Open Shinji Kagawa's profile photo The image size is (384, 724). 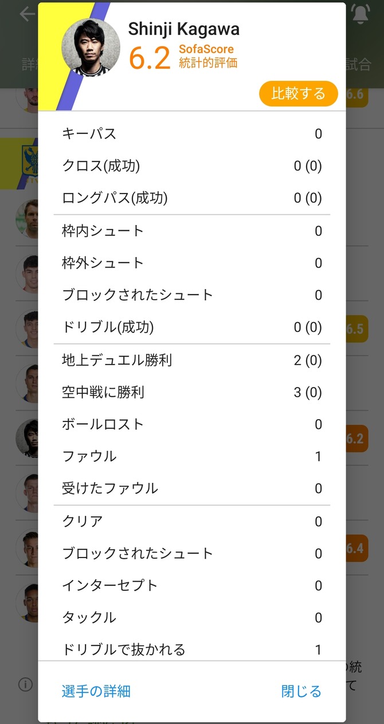coord(91,47)
